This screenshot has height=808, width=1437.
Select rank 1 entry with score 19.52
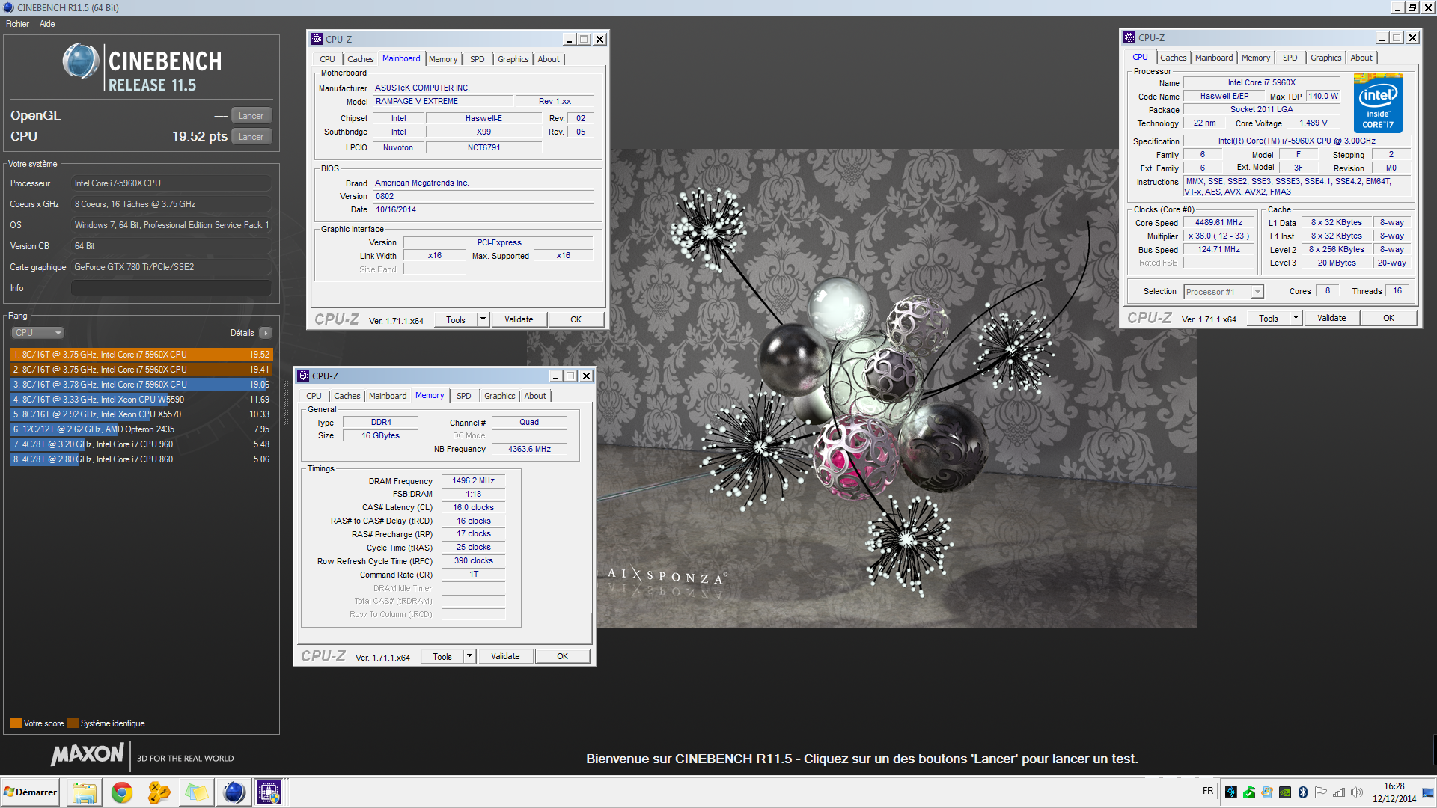click(141, 355)
